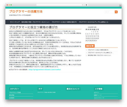The height and width of the screenshot is (107, 127).
Task: Reload the page with the refresh icon
Action: click(x=83, y=5)
